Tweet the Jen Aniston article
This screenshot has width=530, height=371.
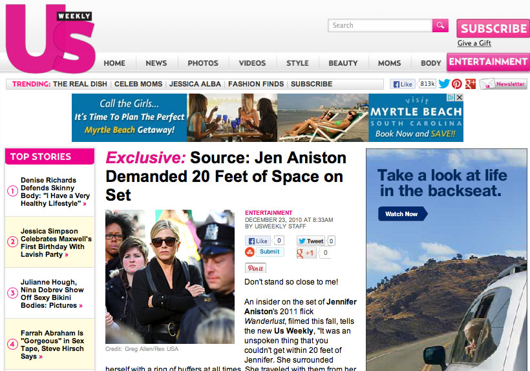pyautogui.click(x=311, y=241)
